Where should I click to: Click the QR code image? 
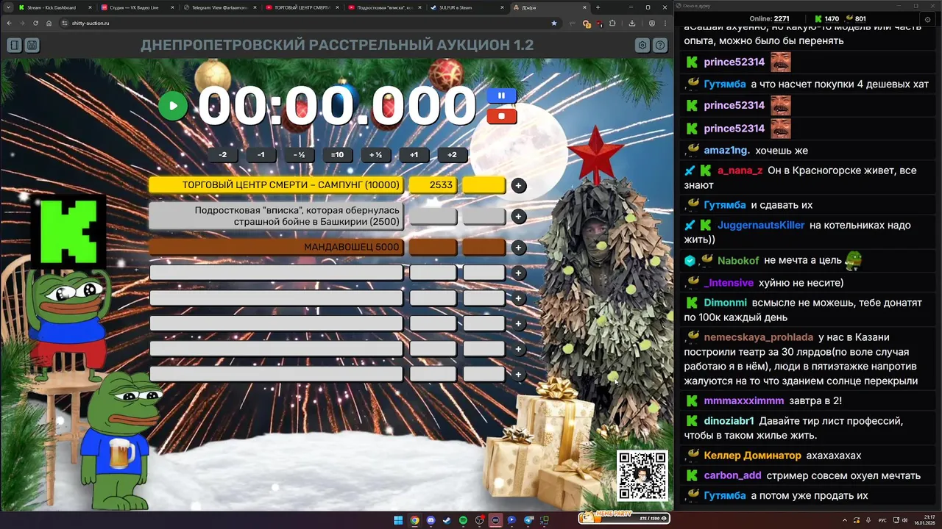click(642, 475)
